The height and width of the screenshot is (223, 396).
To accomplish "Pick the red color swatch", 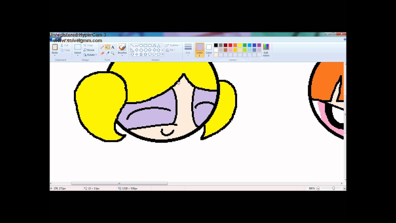I will pyautogui.click(x=230, y=46).
